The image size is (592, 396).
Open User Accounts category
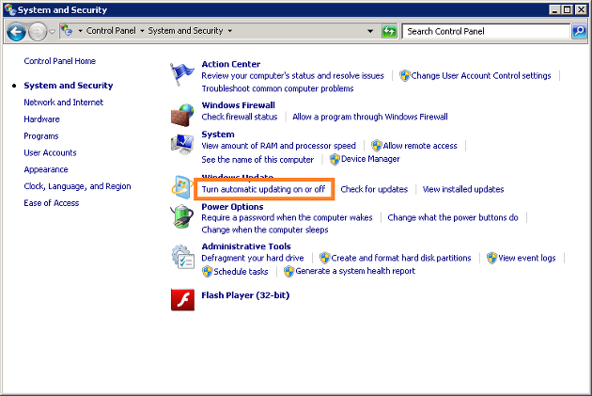click(x=50, y=152)
